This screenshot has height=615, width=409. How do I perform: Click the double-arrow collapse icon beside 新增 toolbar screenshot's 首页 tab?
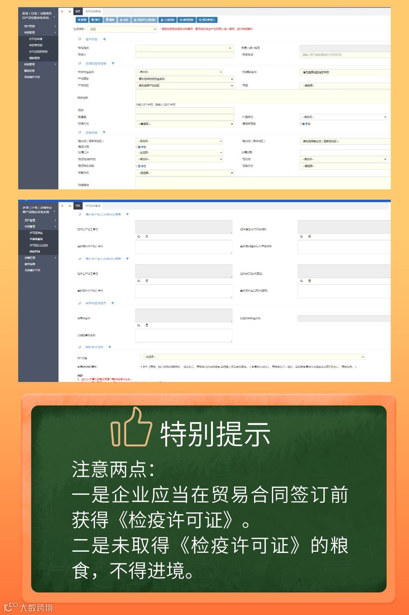(x=70, y=11)
